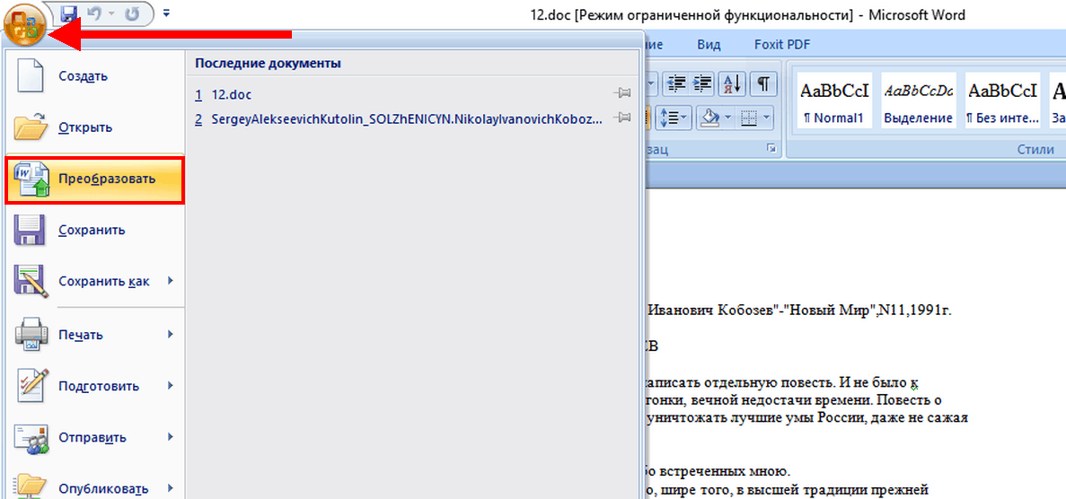Image resolution: width=1066 pixels, height=499 pixels.
Task: Apply the Выделение style from the gallery
Action: (918, 99)
